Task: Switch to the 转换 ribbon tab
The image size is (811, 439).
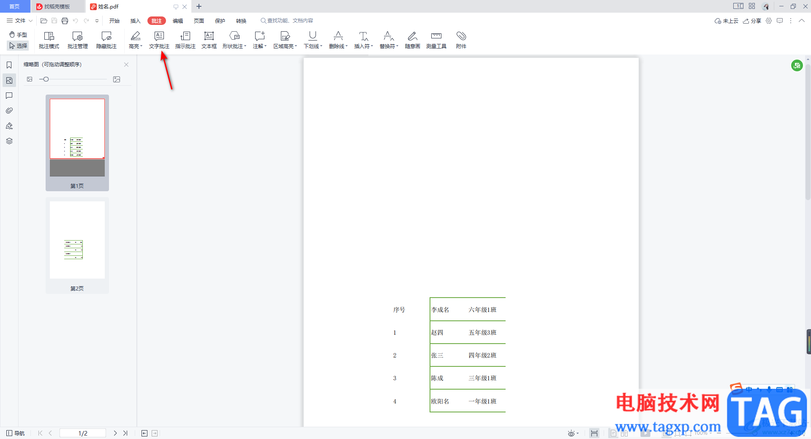Action: click(x=241, y=21)
